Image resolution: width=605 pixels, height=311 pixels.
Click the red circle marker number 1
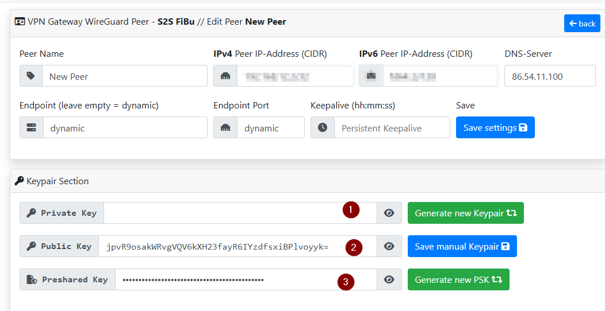click(351, 210)
